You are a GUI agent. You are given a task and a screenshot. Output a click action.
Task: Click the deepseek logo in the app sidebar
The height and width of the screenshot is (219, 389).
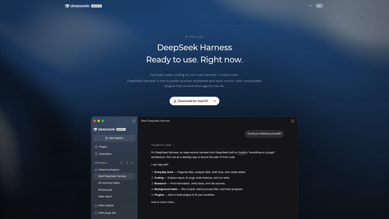click(109, 129)
